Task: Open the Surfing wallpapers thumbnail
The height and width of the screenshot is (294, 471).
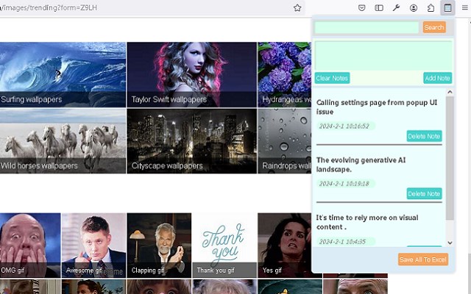Action: coord(63,75)
